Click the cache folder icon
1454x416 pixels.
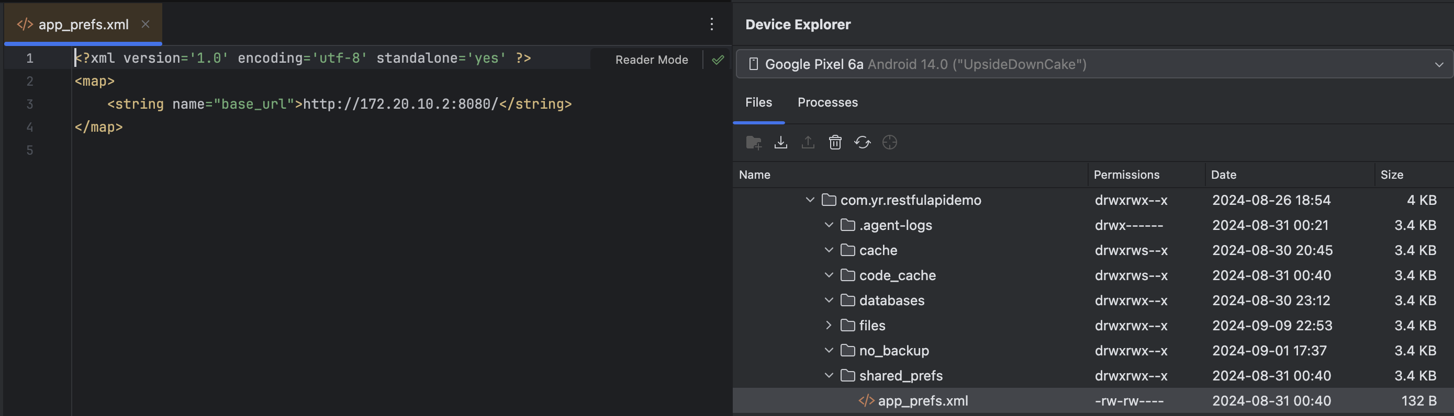tap(847, 250)
